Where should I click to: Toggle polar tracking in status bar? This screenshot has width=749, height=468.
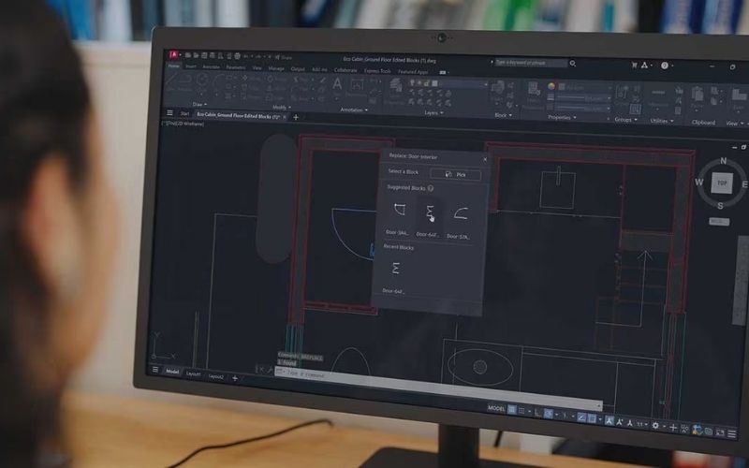coord(549,414)
